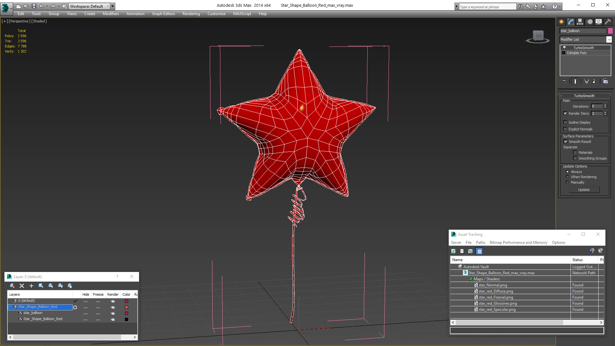Click Make Unique icon below modifier stack
This screenshot has height=346, width=615.
(x=586, y=81)
